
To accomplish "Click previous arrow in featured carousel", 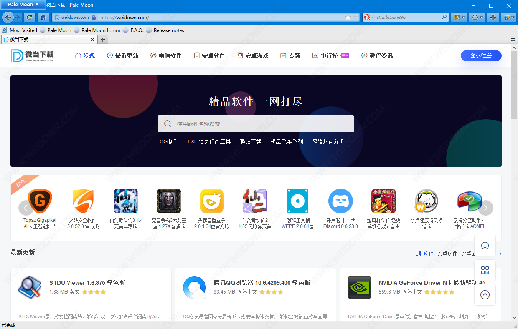I will [x=26, y=208].
